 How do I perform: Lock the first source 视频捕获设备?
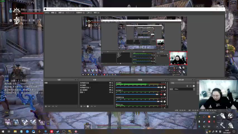tap(112, 83)
